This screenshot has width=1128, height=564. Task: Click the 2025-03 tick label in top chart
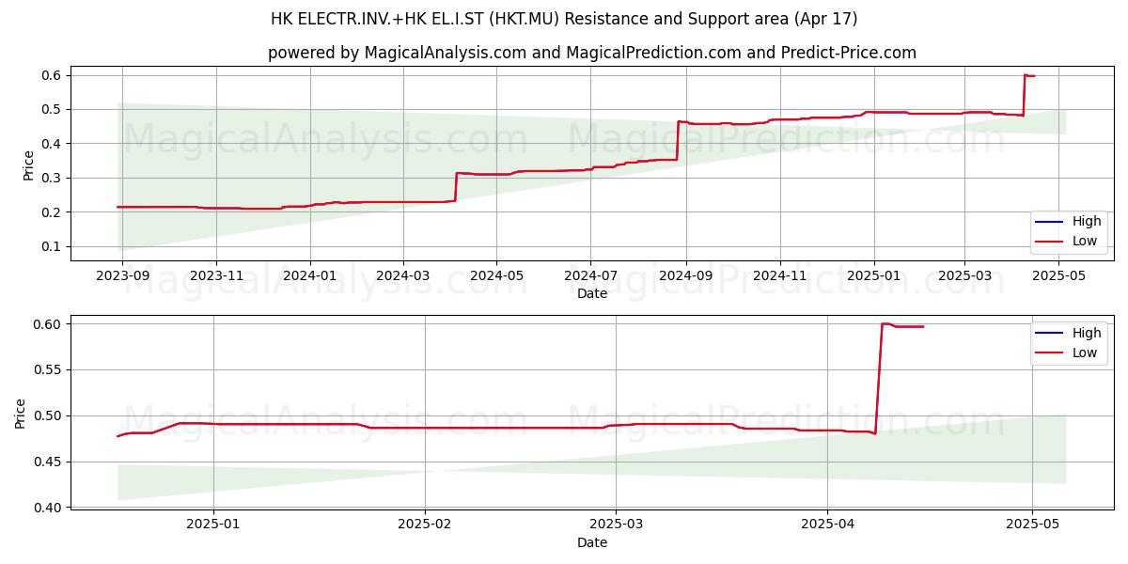click(964, 276)
